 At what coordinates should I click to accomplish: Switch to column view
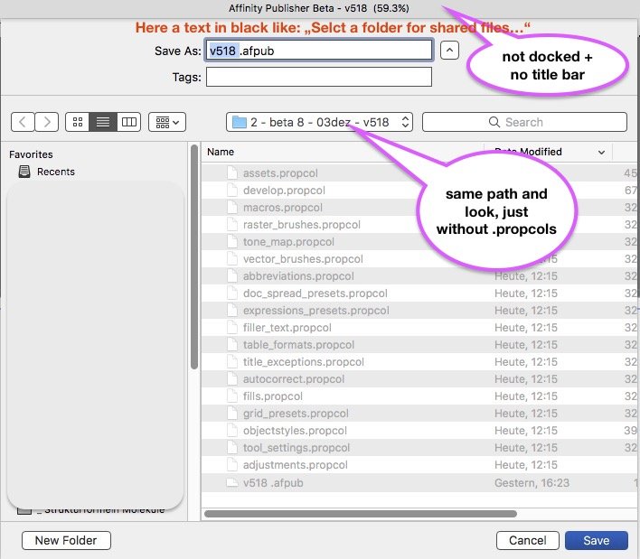click(129, 122)
